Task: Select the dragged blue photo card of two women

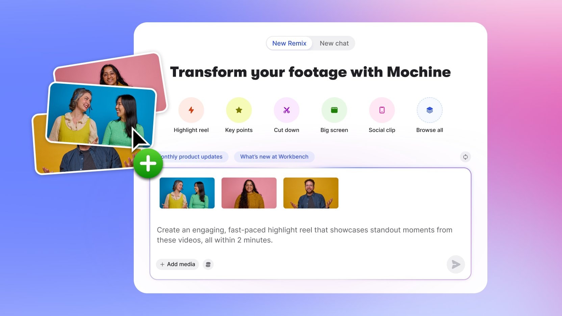Action: click(101, 115)
